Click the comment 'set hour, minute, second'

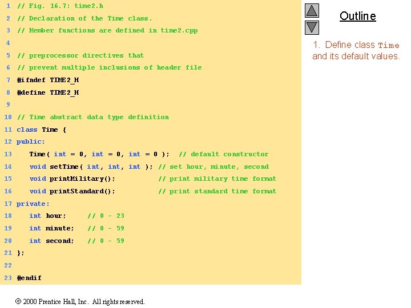219,167
